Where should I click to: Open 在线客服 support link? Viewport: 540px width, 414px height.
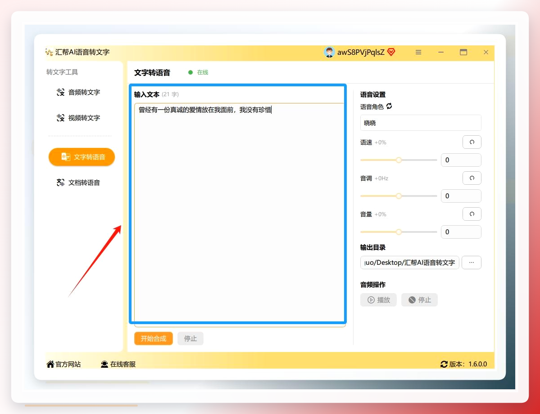(x=118, y=364)
